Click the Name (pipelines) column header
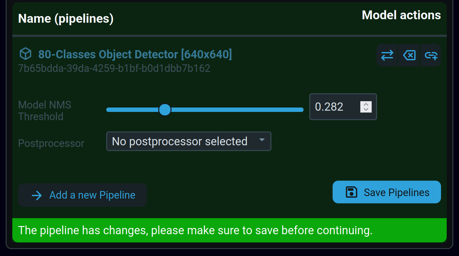Viewport: 459px width, 256px height. (x=66, y=19)
